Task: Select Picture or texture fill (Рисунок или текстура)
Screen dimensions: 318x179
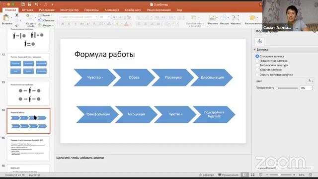Action: [257, 65]
